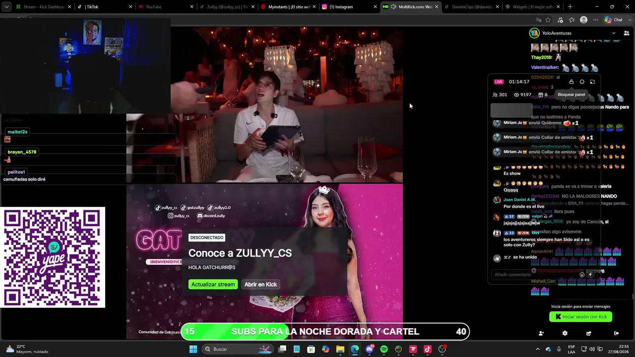Open the emoji picker in comment box

click(x=582, y=275)
